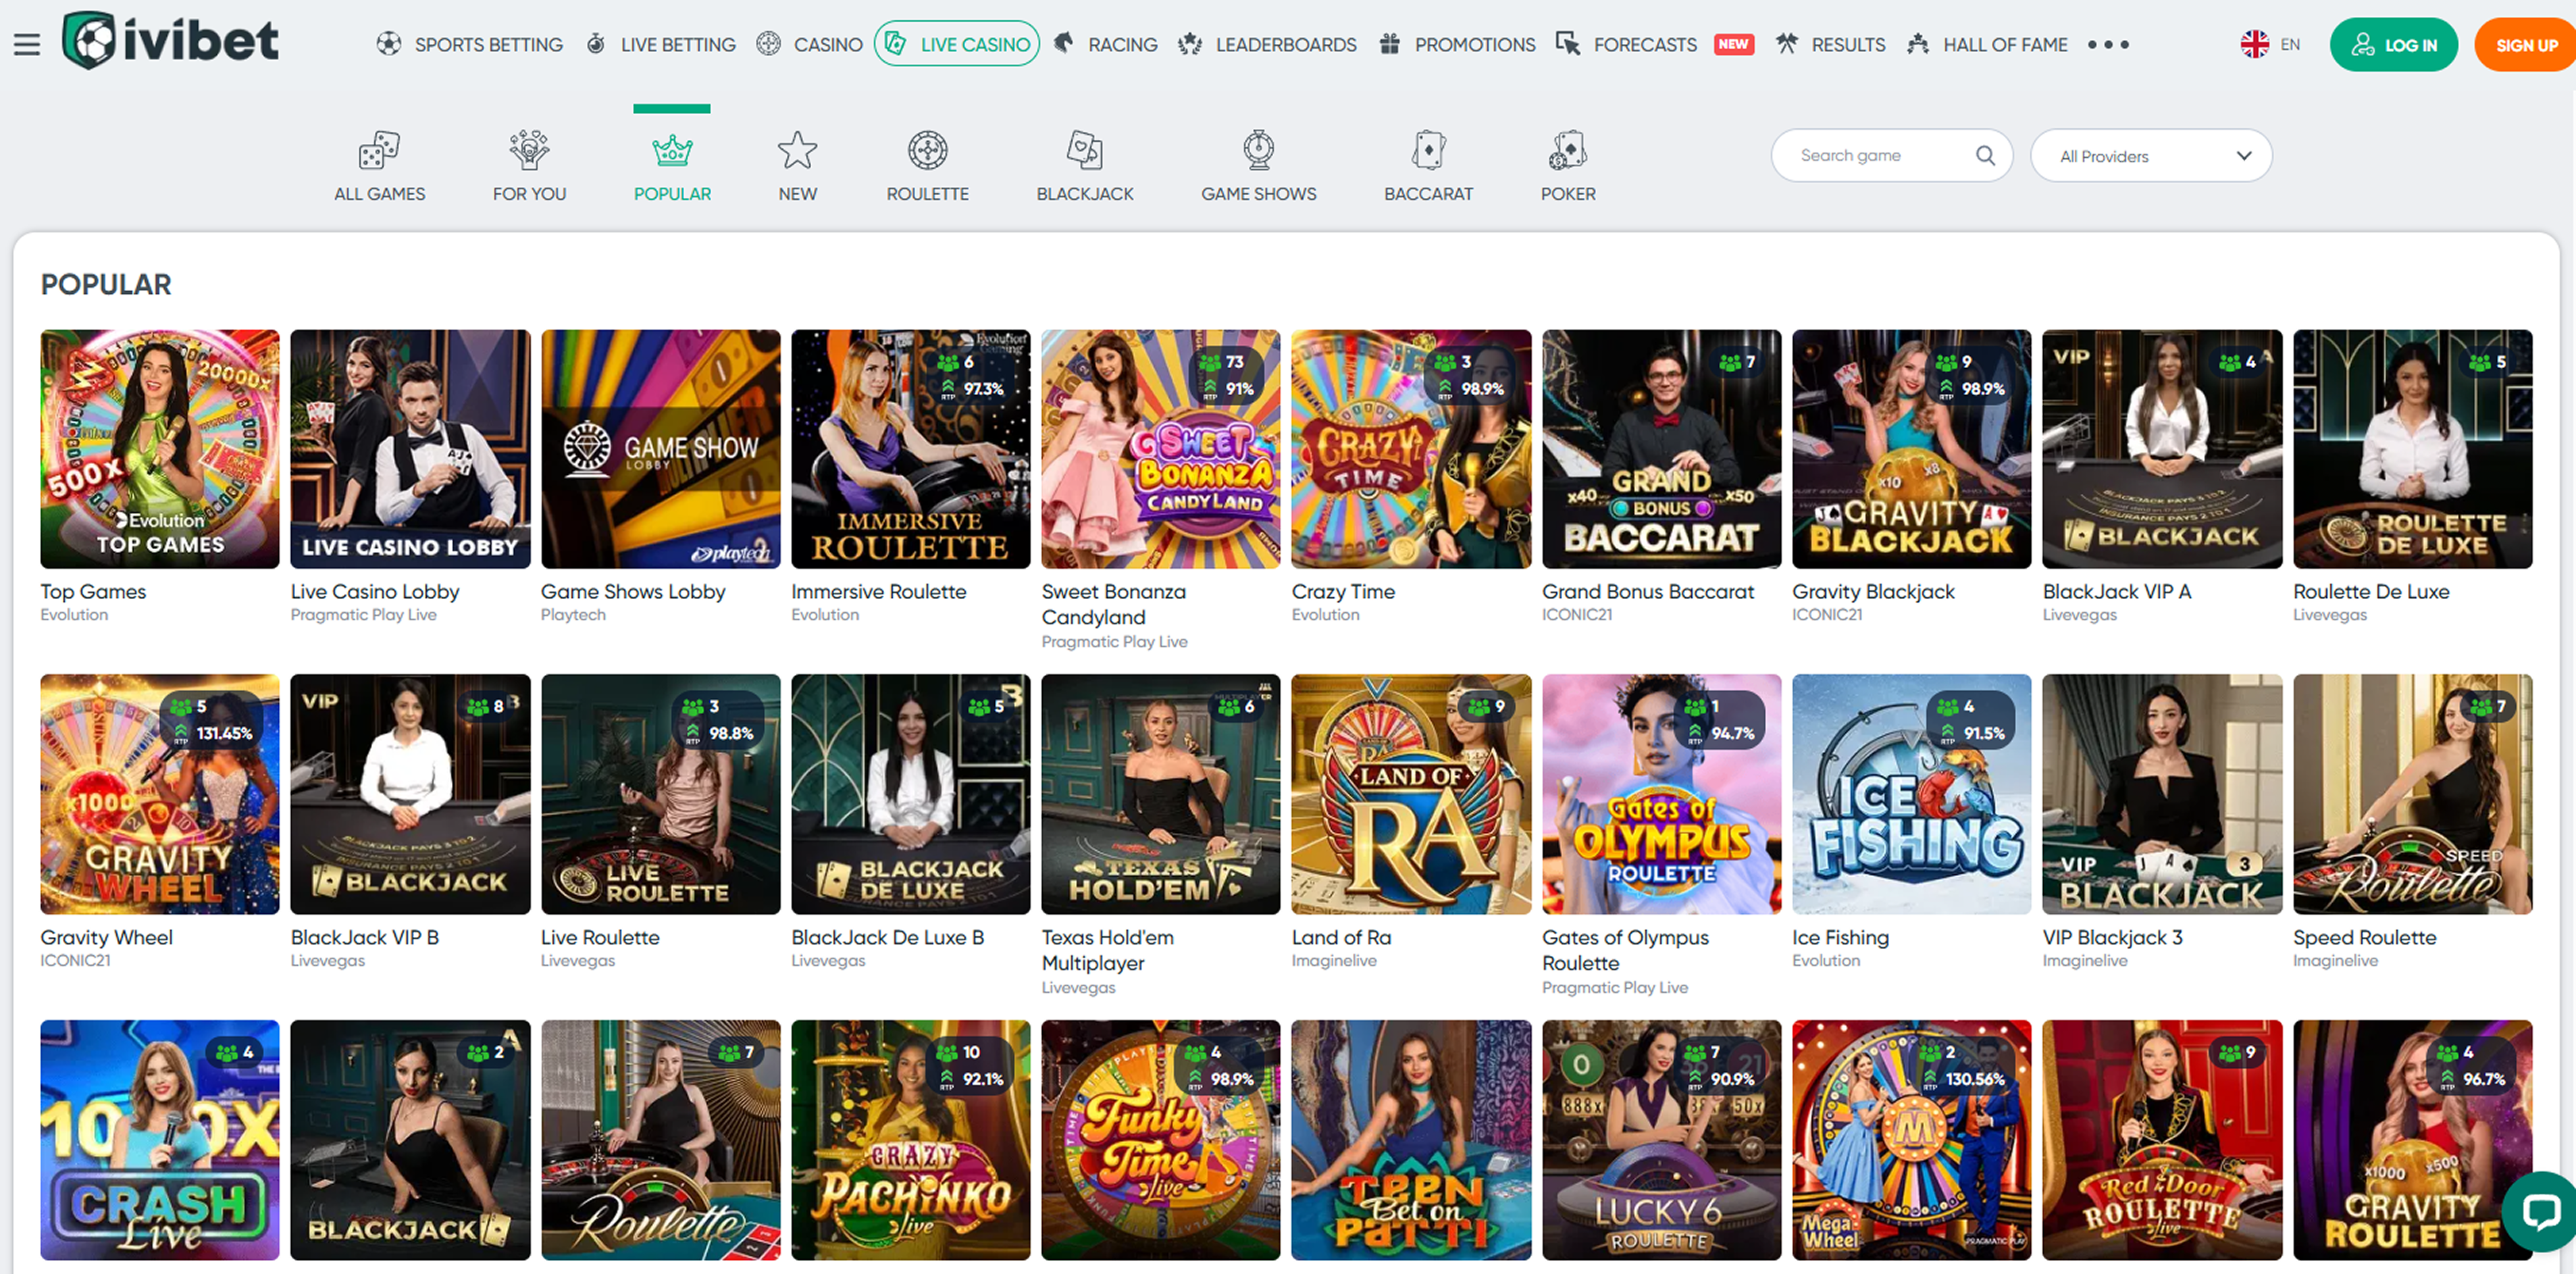This screenshot has width=2576, height=1274.
Task: Expand the All Providers dropdown
Action: click(x=2151, y=155)
